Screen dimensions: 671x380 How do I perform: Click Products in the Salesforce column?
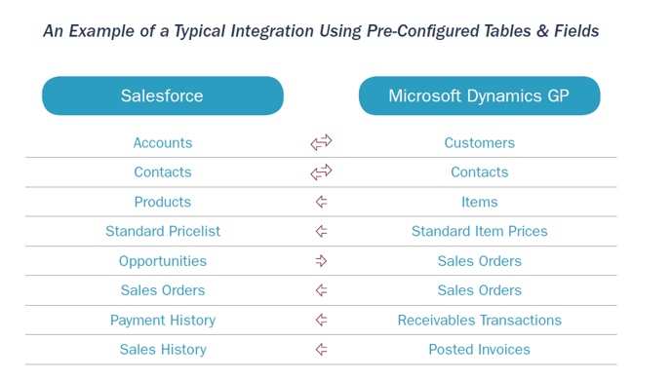163,202
